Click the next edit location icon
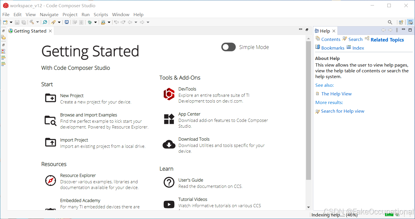The height and width of the screenshot is (219, 415). point(123,22)
